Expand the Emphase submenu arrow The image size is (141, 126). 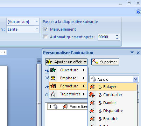point(84,78)
